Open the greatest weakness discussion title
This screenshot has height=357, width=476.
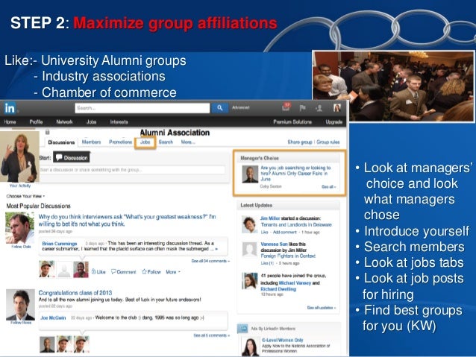coord(127,220)
